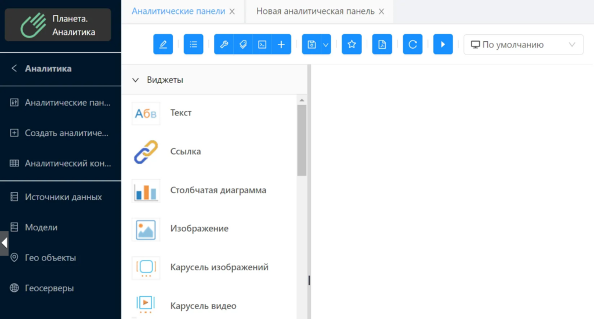
Task: Export to PDF using the document icon
Action: pos(382,45)
